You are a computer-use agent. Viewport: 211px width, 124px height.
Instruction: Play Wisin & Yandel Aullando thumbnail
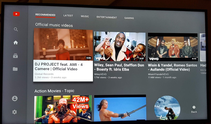coord(173,47)
